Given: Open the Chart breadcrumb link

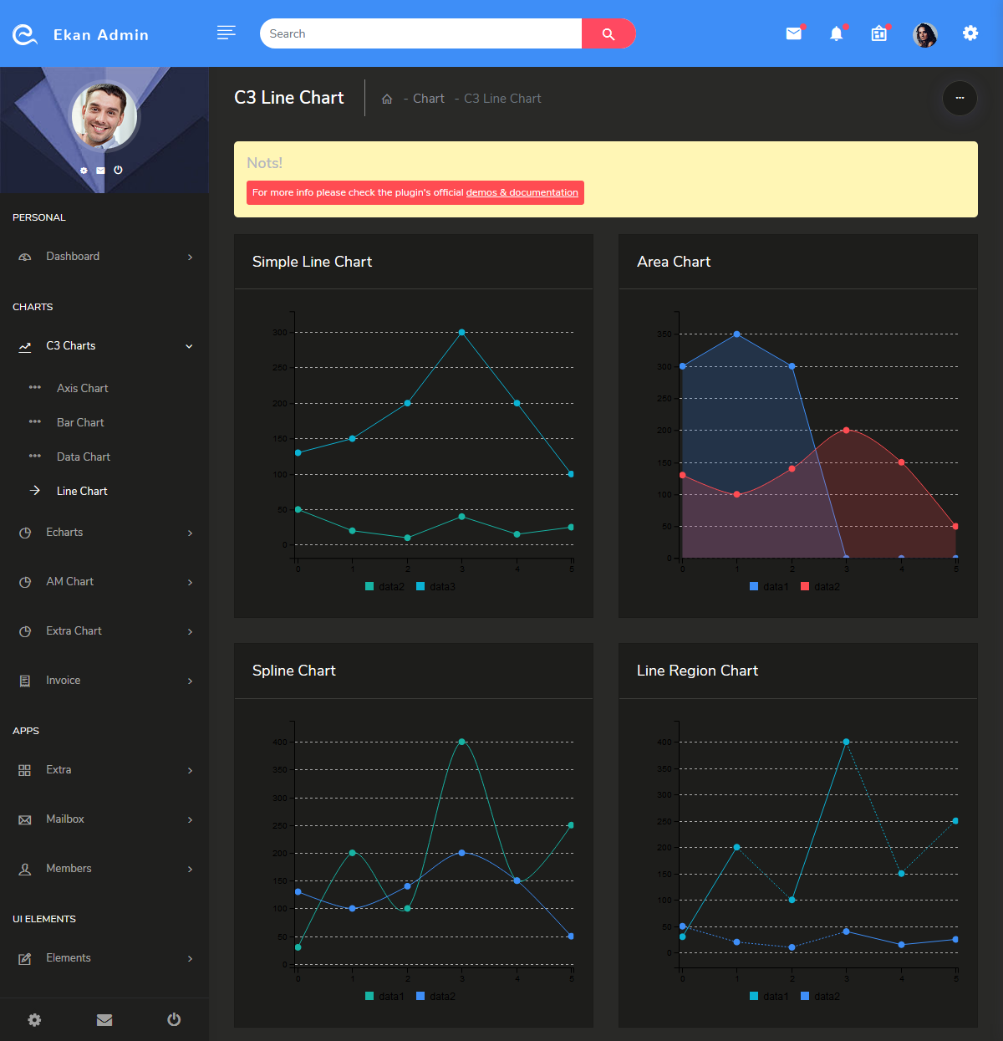Looking at the screenshot, I should coord(428,98).
